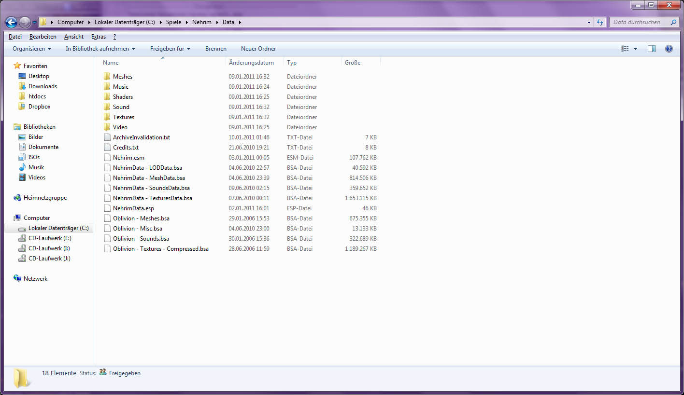Expand the Organisieren dropdown
This screenshot has width=684, height=395.
tap(32, 49)
